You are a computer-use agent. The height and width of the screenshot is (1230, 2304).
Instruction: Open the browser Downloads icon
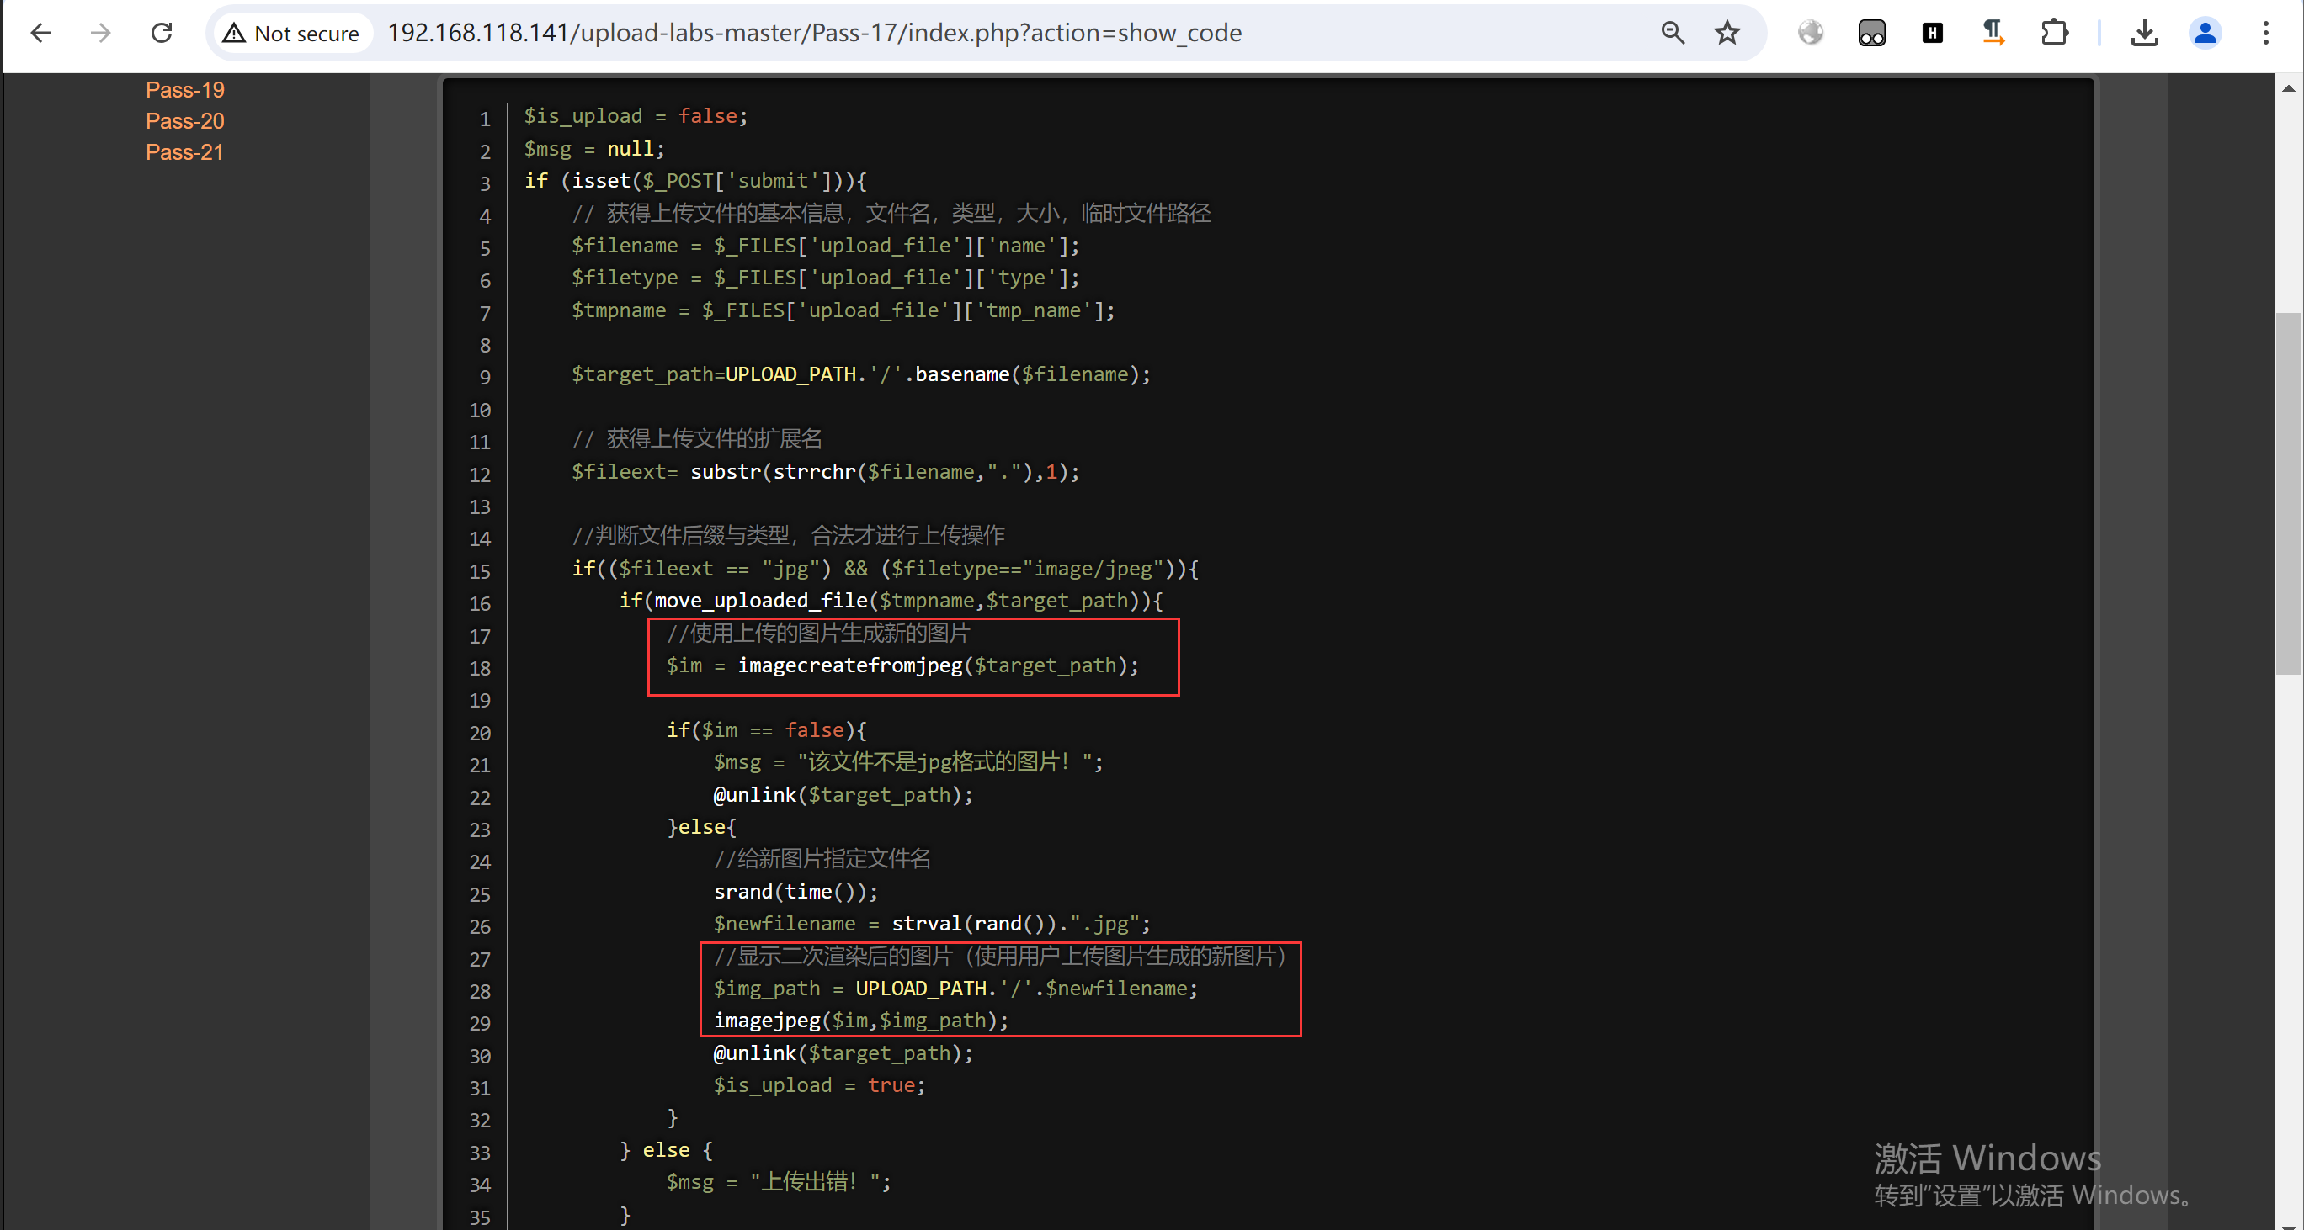(2144, 33)
